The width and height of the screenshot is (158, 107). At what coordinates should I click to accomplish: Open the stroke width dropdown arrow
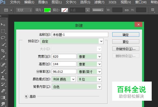coord(88,10)
